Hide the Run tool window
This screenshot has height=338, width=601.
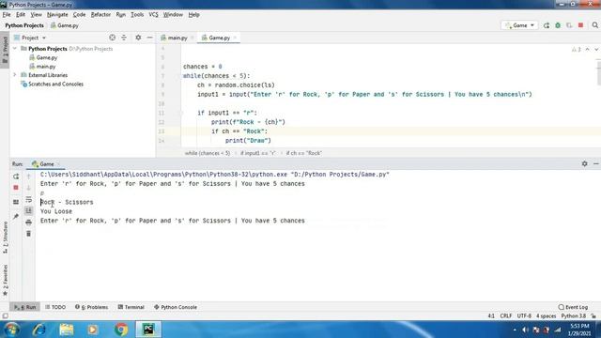click(x=596, y=163)
